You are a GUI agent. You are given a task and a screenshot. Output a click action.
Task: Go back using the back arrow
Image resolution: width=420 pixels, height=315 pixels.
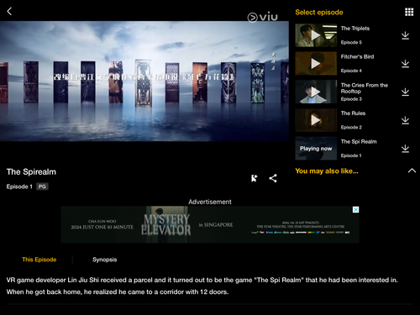click(x=9, y=12)
